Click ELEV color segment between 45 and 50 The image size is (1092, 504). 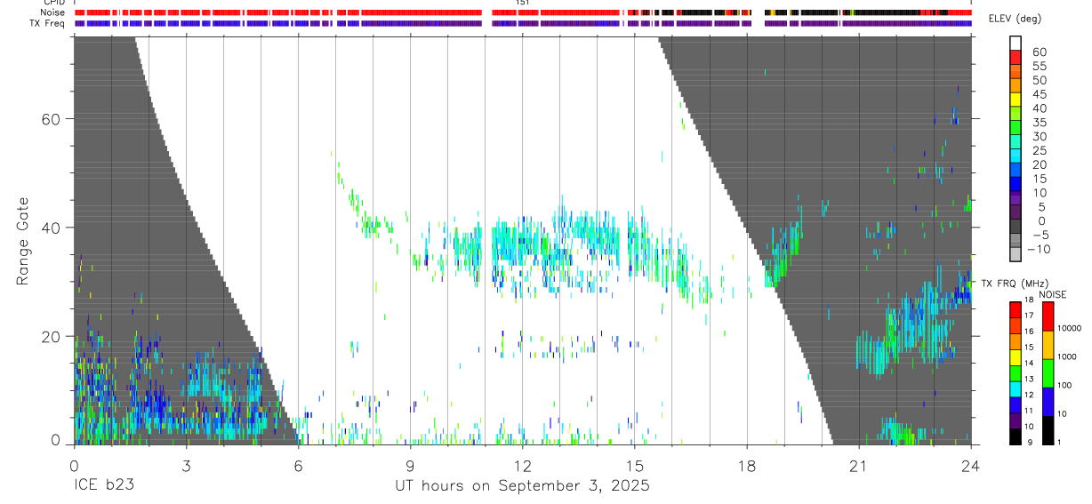(x=1016, y=84)
